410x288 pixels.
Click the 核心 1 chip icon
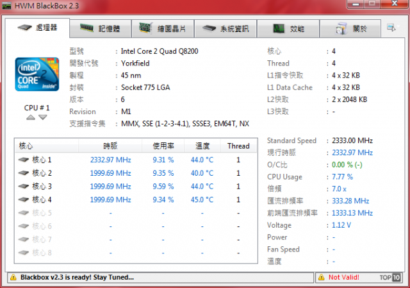[24, 160]
